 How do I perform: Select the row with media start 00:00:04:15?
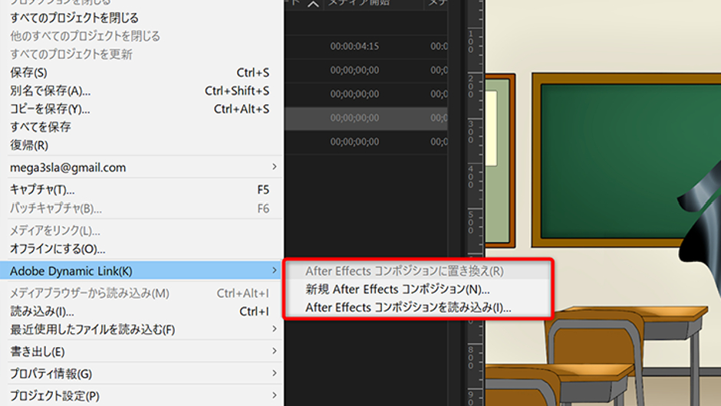coord(366,47)
